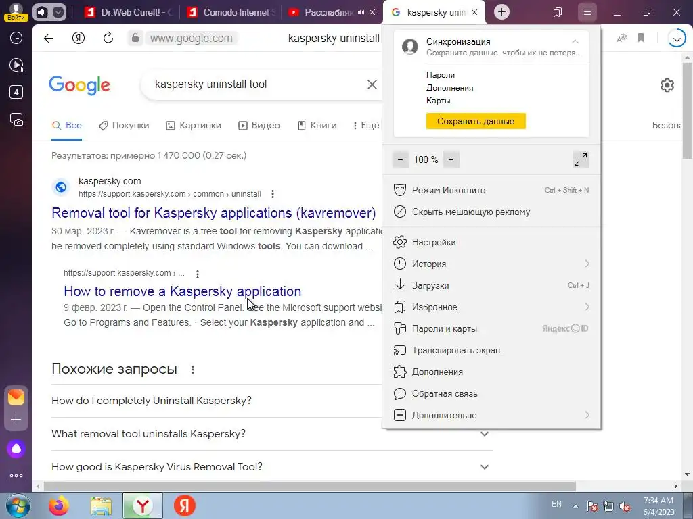
Task: Toggle the tab sound mute button
Action: [42, 12]
